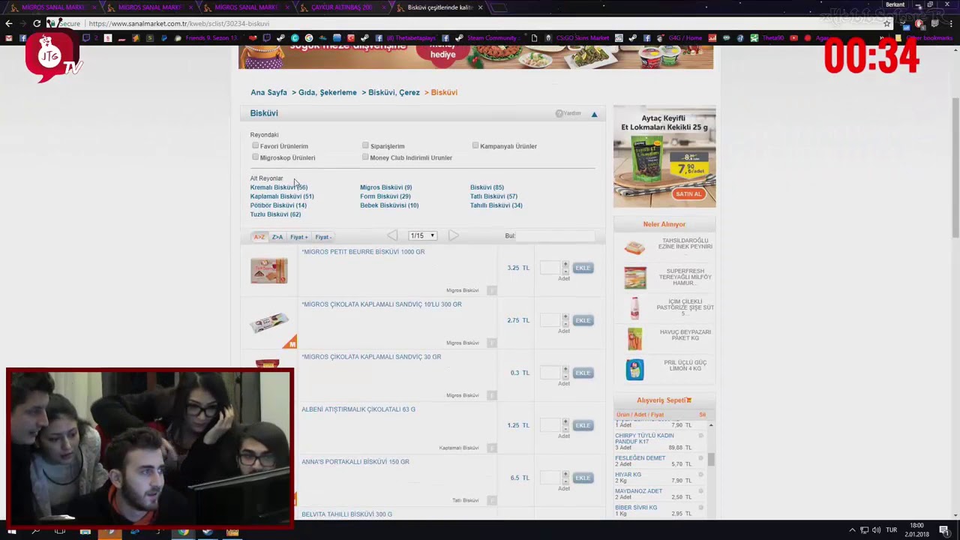The width and height of the screenshot is (960, 540).
Task: Bookmark this page with the star icon
Action: [x=887, y=23]
